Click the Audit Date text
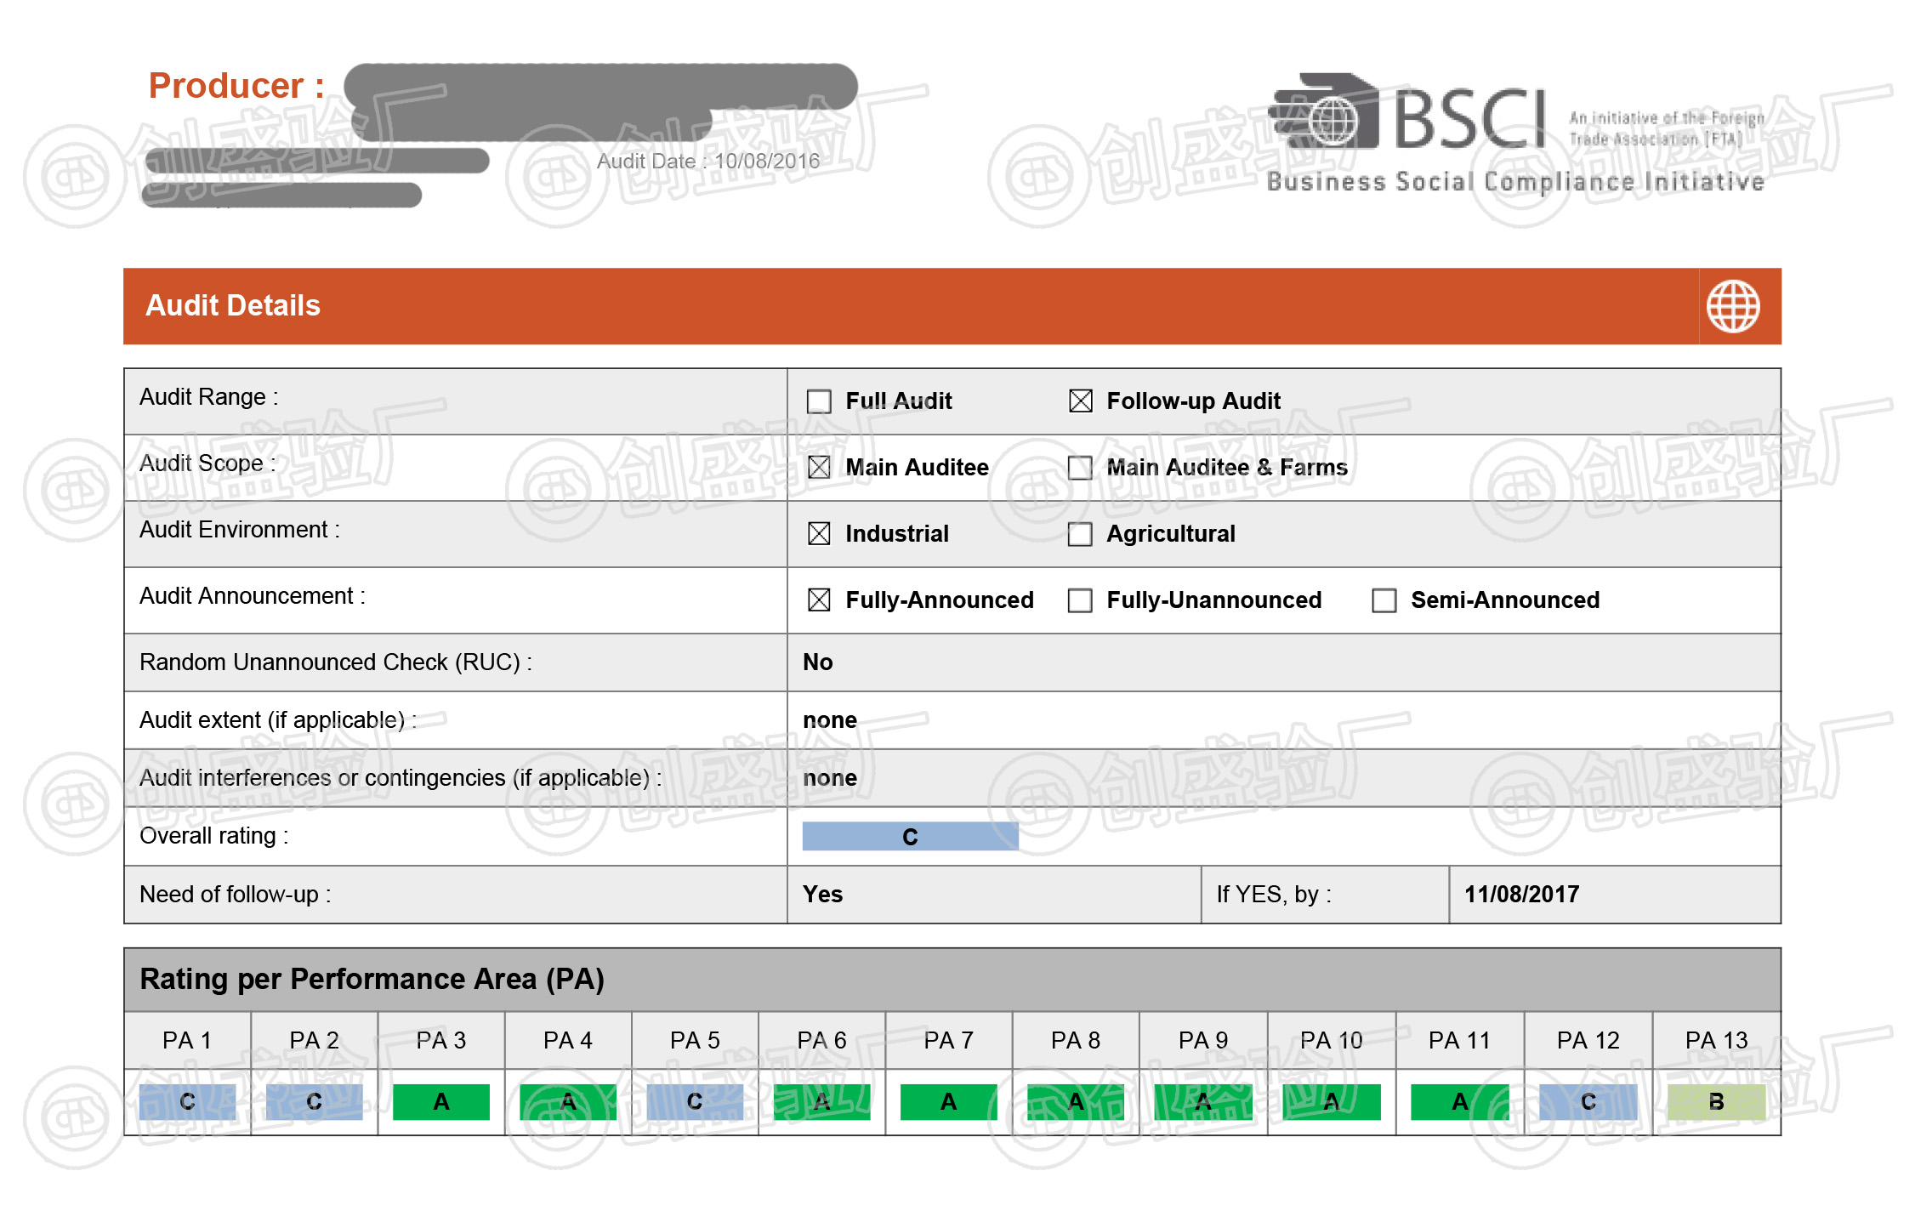The width and height of the screenshot is (1915, 1205). (707, 162)
